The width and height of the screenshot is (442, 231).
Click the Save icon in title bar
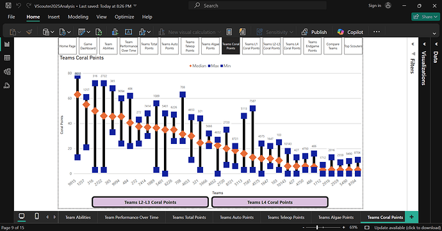(x=8, y=6)
